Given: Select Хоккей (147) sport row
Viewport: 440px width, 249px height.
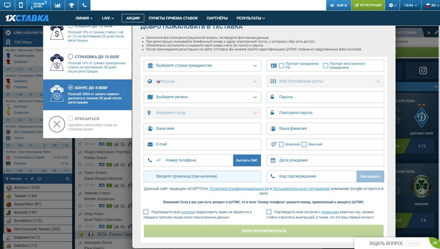Looking at the screenshot, I should pos(38,212).
